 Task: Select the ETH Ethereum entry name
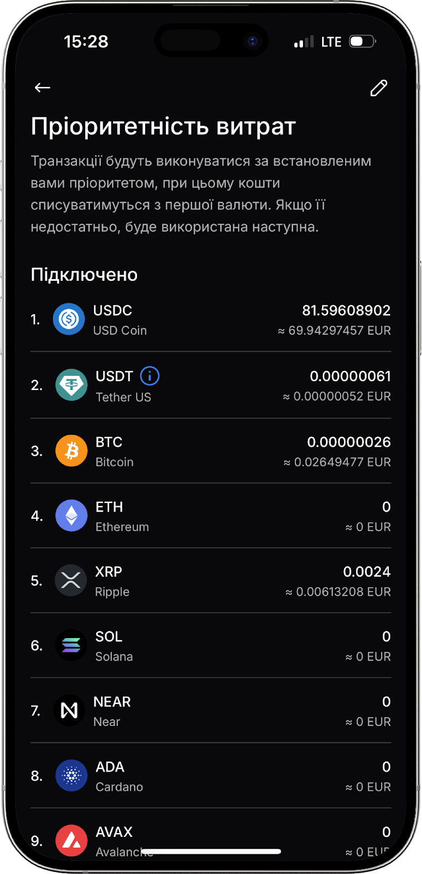tap(122, 516)
